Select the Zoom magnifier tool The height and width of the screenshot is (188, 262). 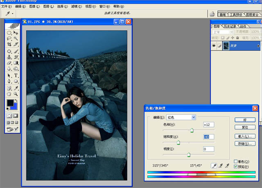(16, 94)
